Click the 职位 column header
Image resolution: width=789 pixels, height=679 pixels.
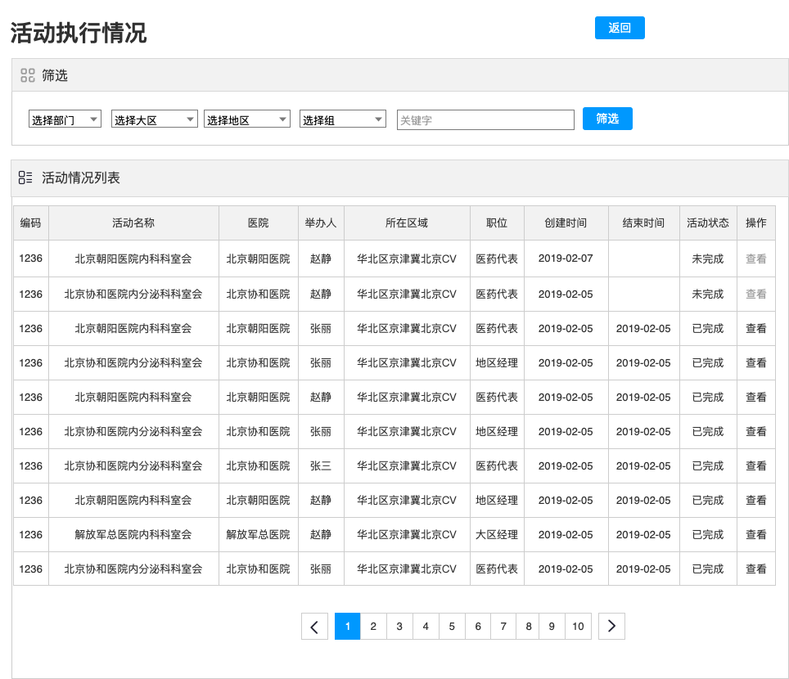(497, 223)
